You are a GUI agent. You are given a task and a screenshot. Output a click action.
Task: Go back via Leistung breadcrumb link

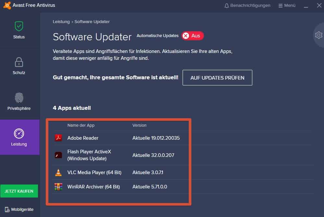pos(61,21)
